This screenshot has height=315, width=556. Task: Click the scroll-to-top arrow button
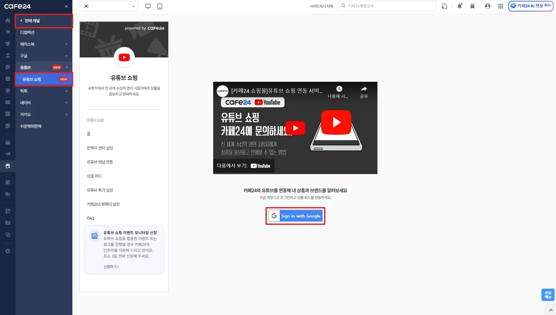pos(550,310)
